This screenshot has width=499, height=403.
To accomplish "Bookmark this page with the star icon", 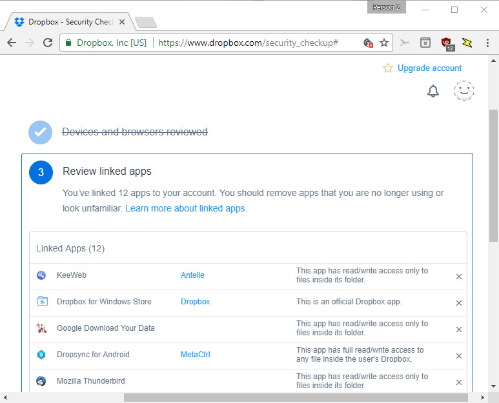I will pyautogui.click(x=384, y=43).
